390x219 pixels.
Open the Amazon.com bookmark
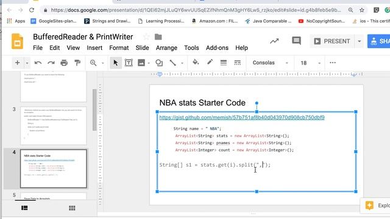214,21
